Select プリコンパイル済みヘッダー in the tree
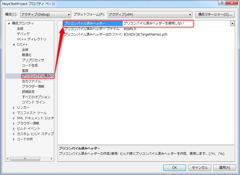The width and height of the screenshot is (240, 175). 38,76
